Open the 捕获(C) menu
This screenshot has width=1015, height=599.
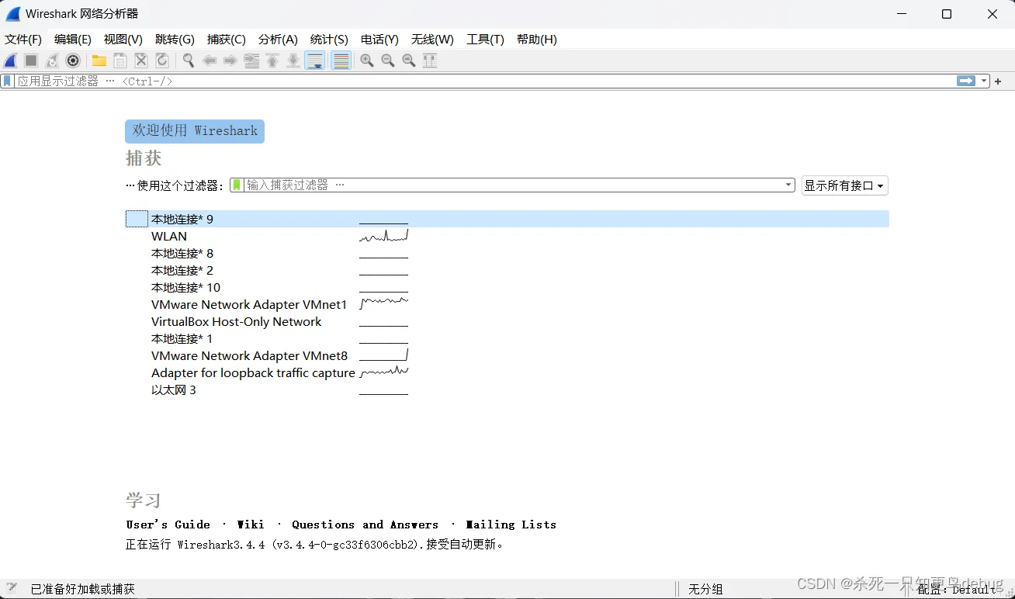(227, 40)
